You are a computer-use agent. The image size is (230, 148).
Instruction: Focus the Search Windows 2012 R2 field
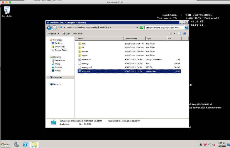[x=164, y=27]
